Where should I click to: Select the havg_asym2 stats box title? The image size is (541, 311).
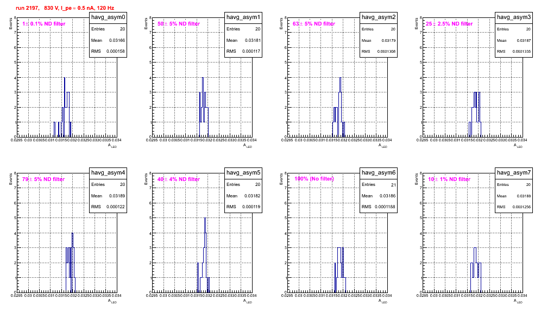[x=379, y=17]
